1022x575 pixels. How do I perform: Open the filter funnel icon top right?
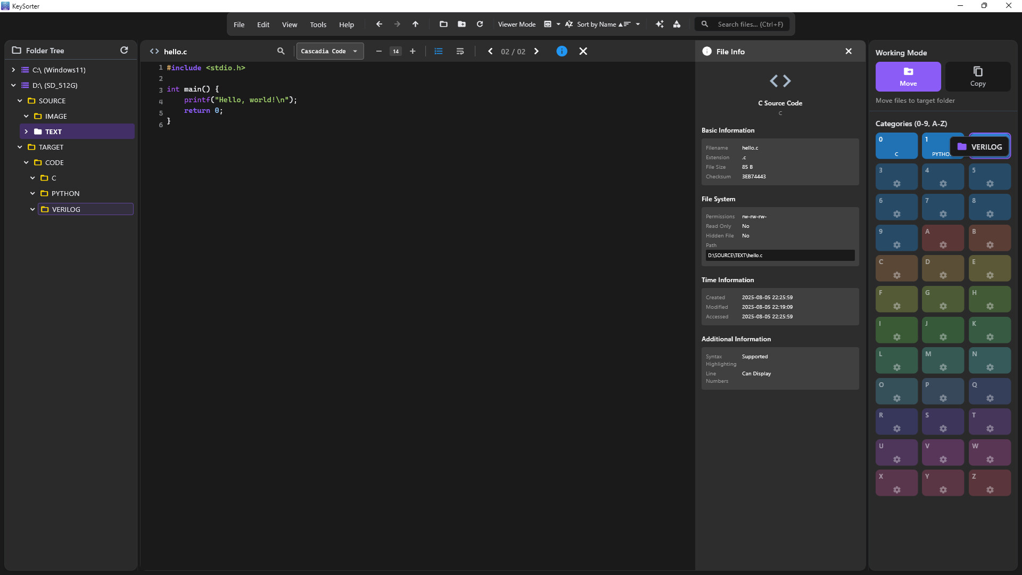[677, 24]
